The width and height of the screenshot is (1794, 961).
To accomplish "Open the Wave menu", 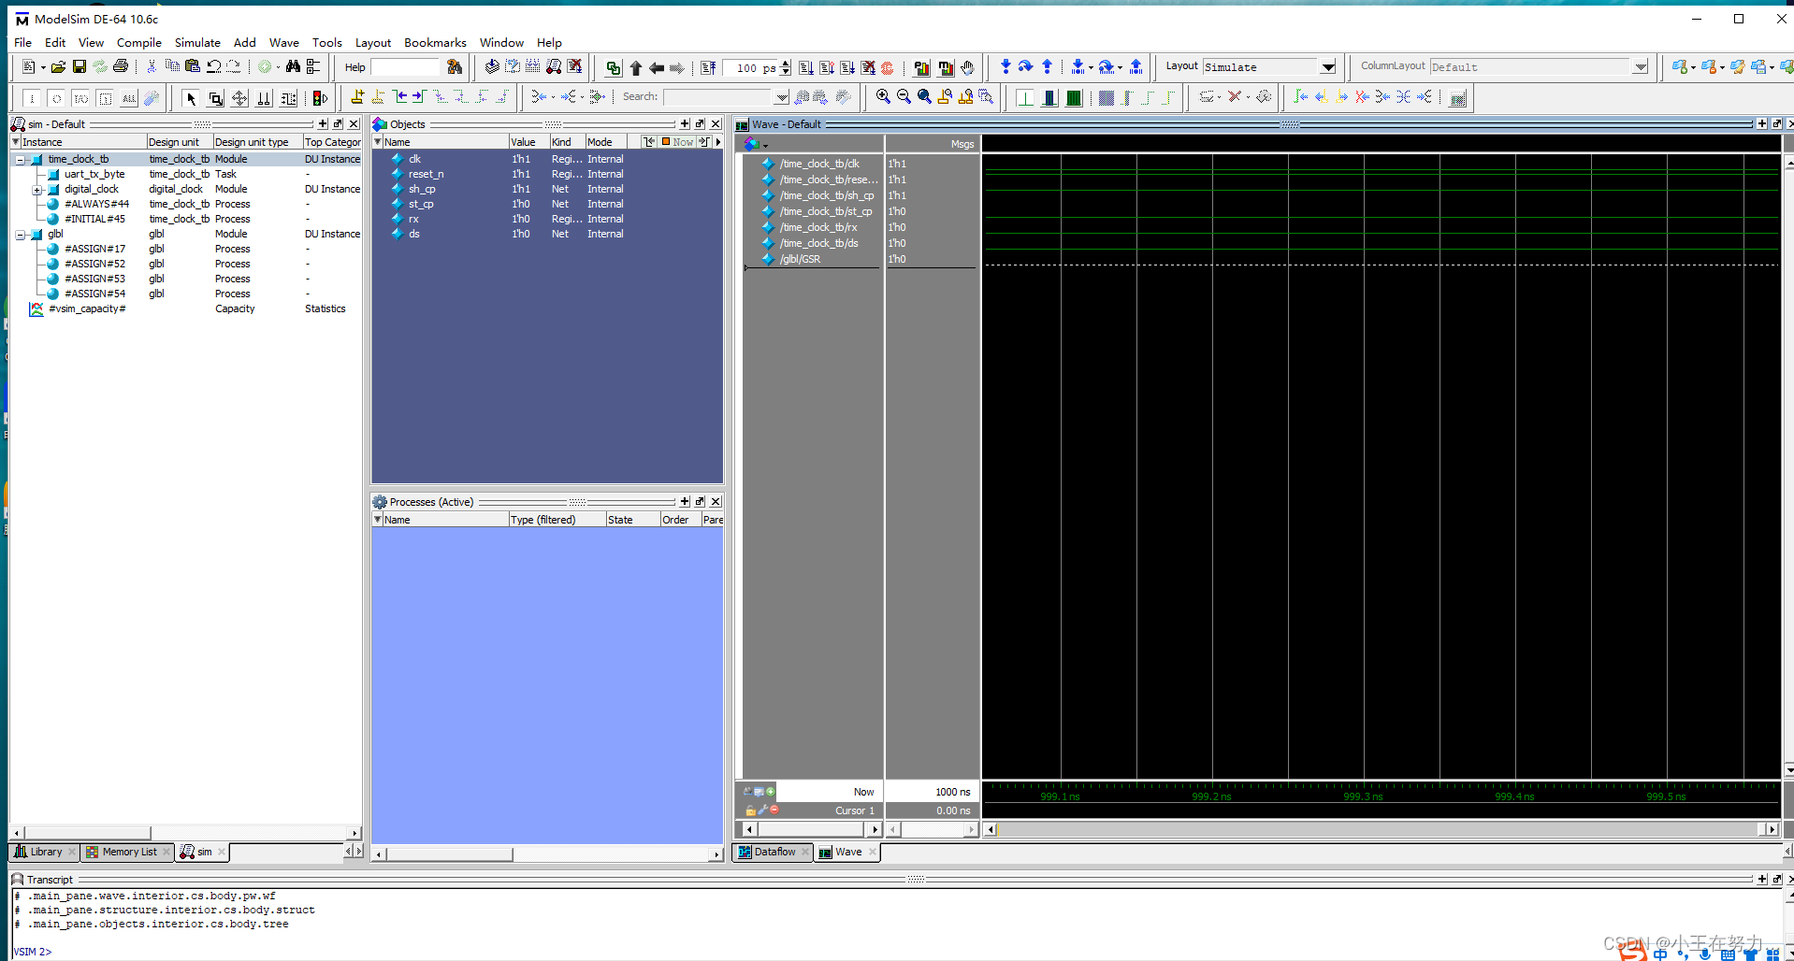I will [x=284, y=42].
